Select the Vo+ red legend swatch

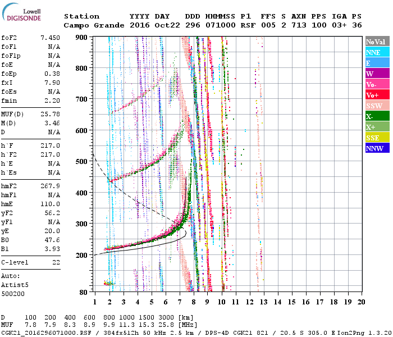pos(377,94)
